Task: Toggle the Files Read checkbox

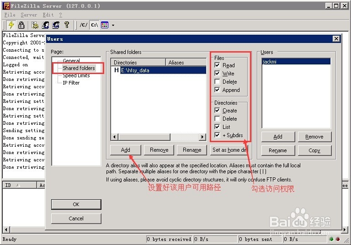Action: (x=217, y=65)
